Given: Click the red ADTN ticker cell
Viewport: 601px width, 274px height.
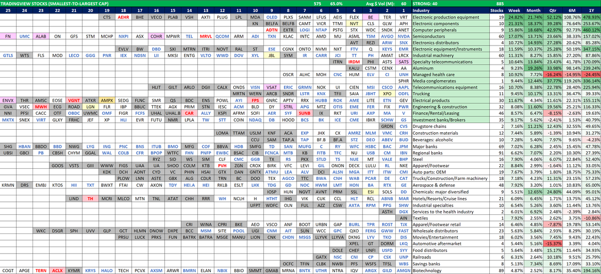Looking at the screenshot, I should point(271,30).
